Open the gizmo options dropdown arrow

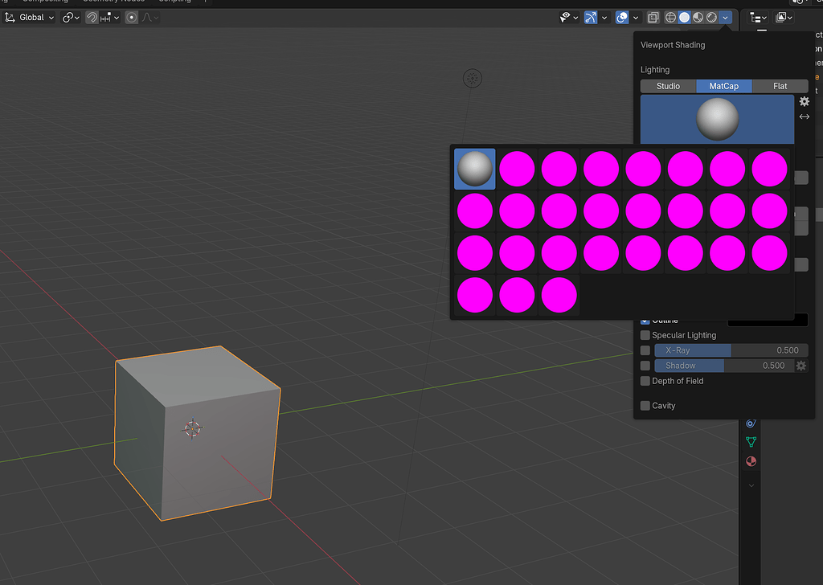[604, 18]
